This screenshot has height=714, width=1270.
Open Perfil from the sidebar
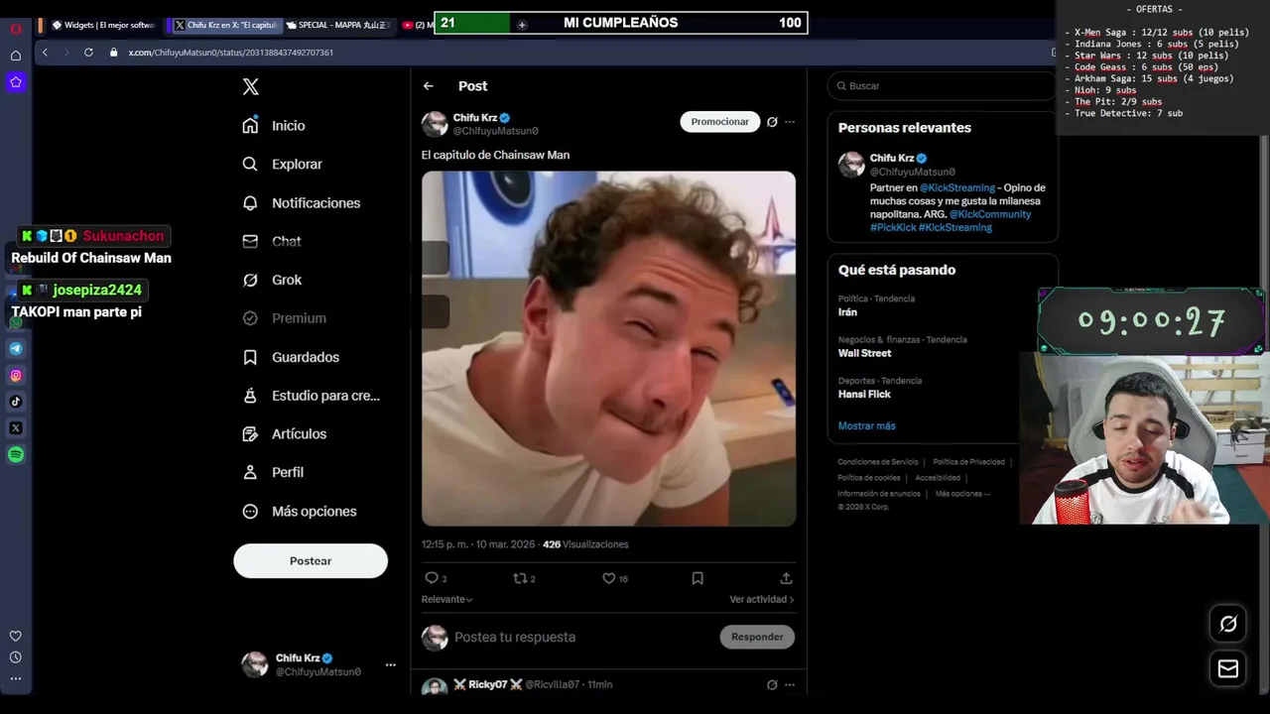click(273, 473)
